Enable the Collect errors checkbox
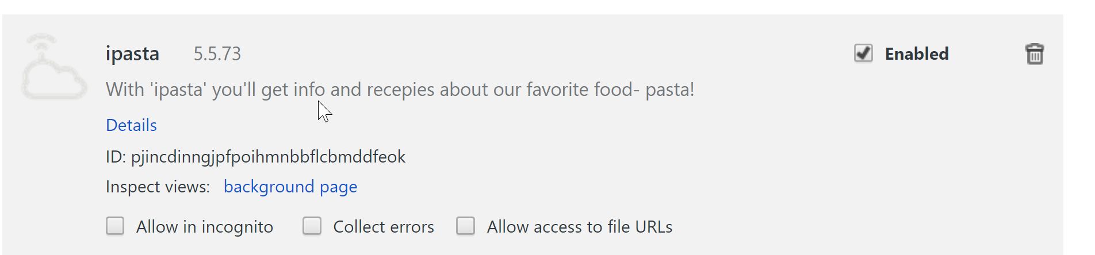This screenshot has height=255, width=1095. click(312, 226)
